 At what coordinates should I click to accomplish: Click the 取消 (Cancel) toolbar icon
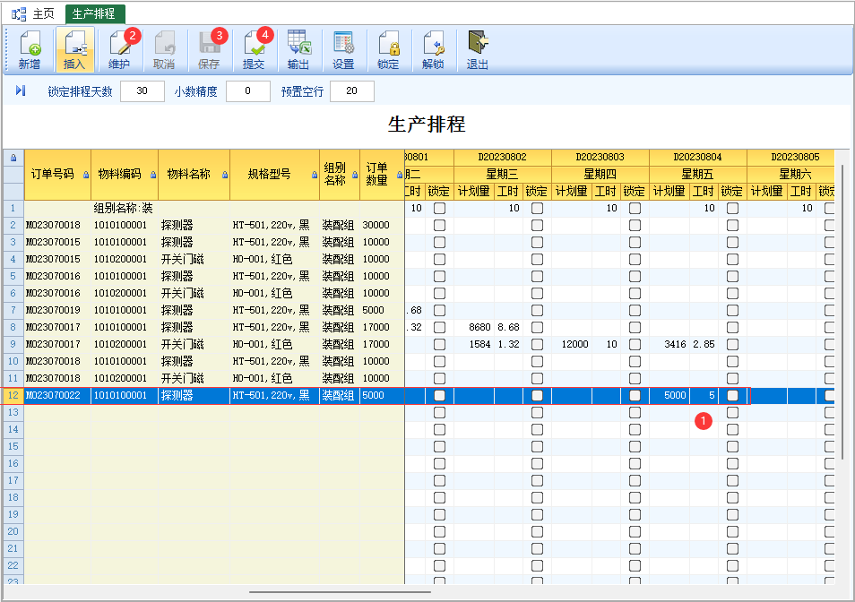(164, 50)
